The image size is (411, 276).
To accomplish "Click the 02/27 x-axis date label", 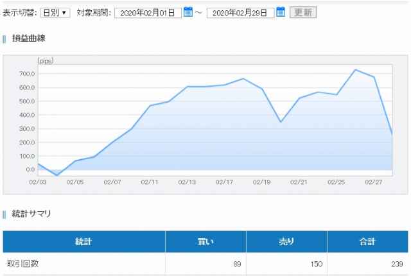I will pyautogui.click(x=374, y=182).
